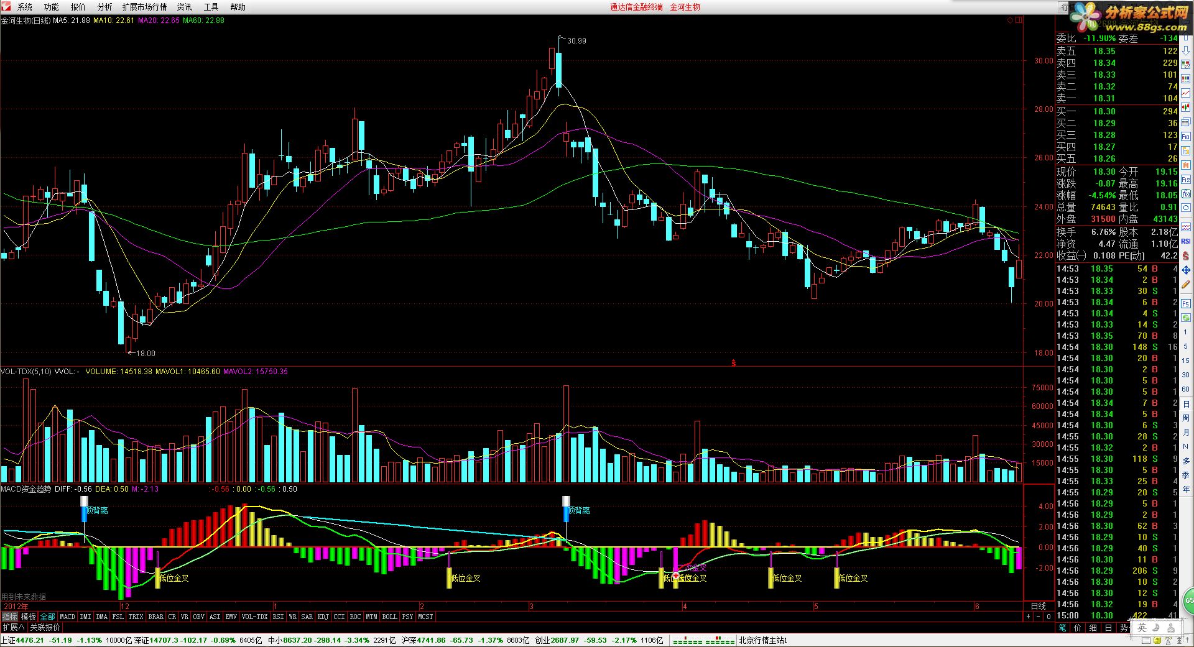
Task: Select the 月 monthly period
Action: (x=1186, y=431)
